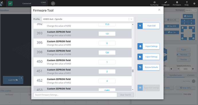The height and width of the screenshot is (105, 198).
Task: Click the Export Settings icon button
Action: pos(140,57)
